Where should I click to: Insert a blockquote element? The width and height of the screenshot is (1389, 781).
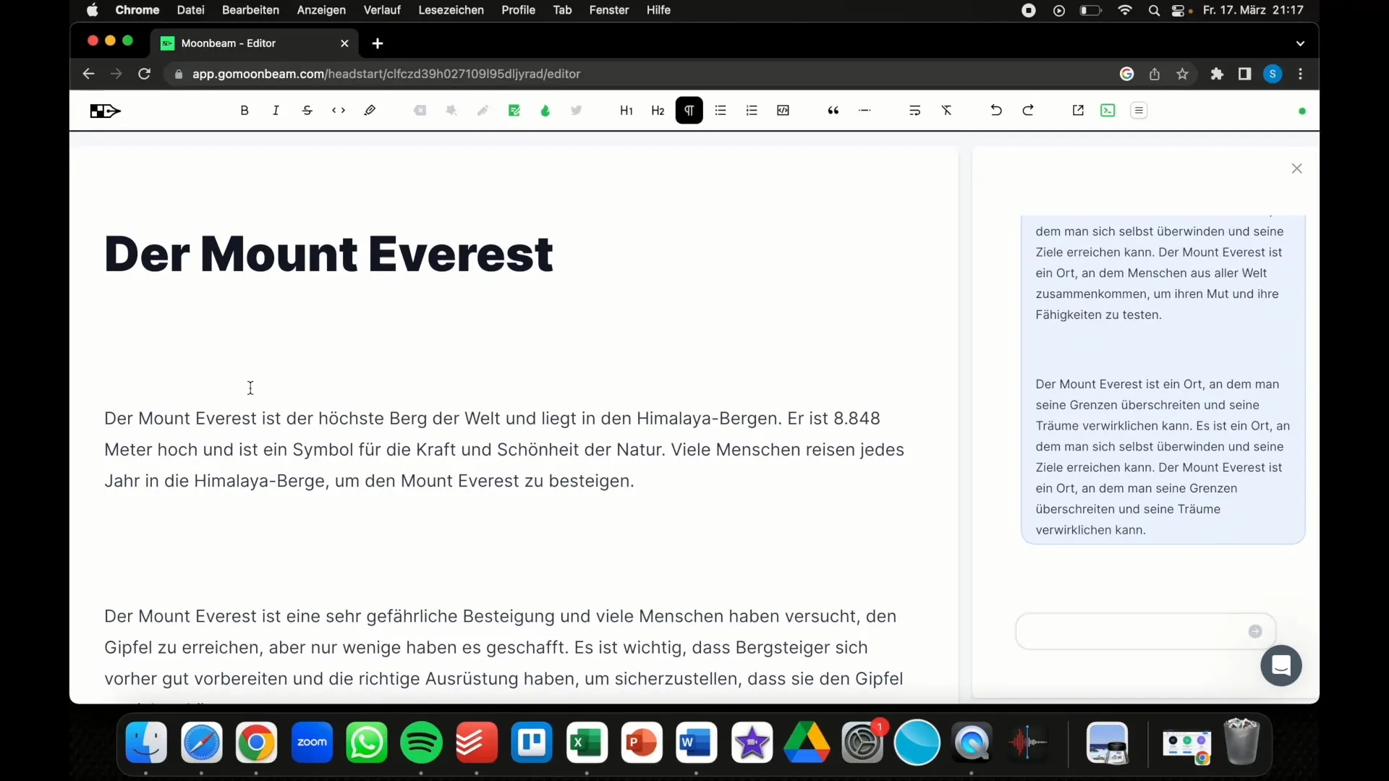coord(833,110)
